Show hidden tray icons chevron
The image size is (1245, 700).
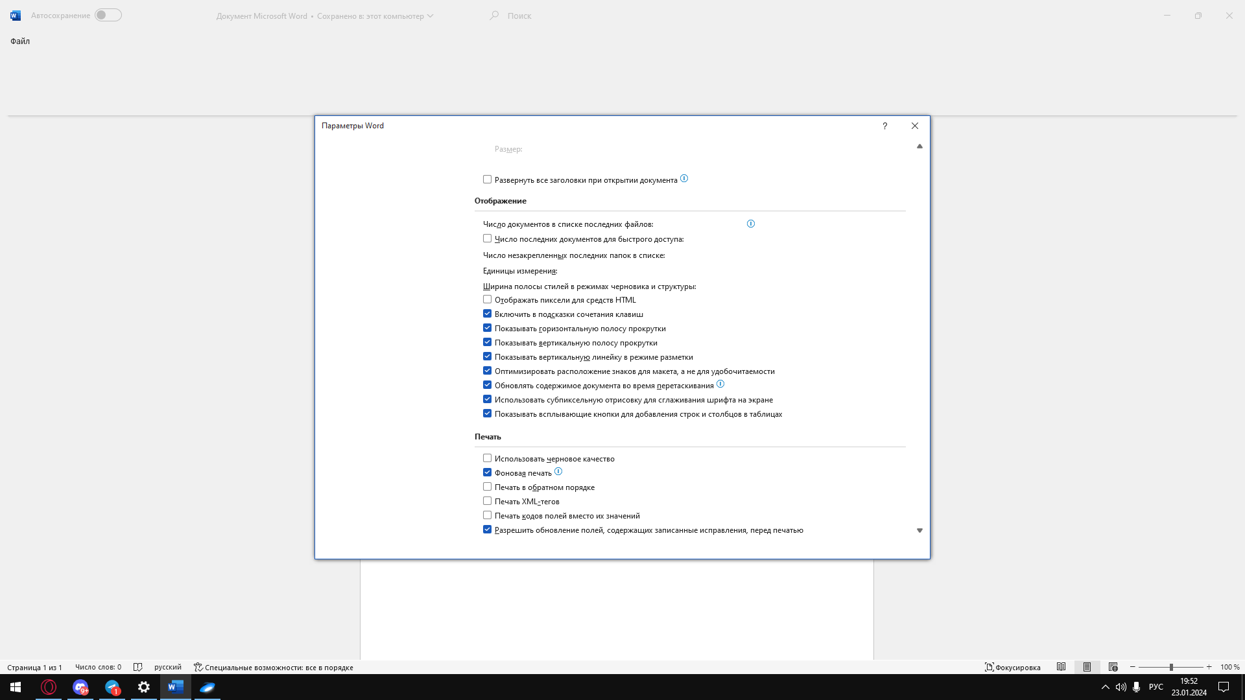coord(1105,687)
